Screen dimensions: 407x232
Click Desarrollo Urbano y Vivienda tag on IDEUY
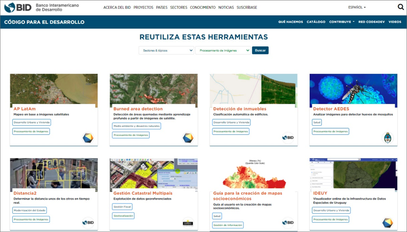coord(331,210)
